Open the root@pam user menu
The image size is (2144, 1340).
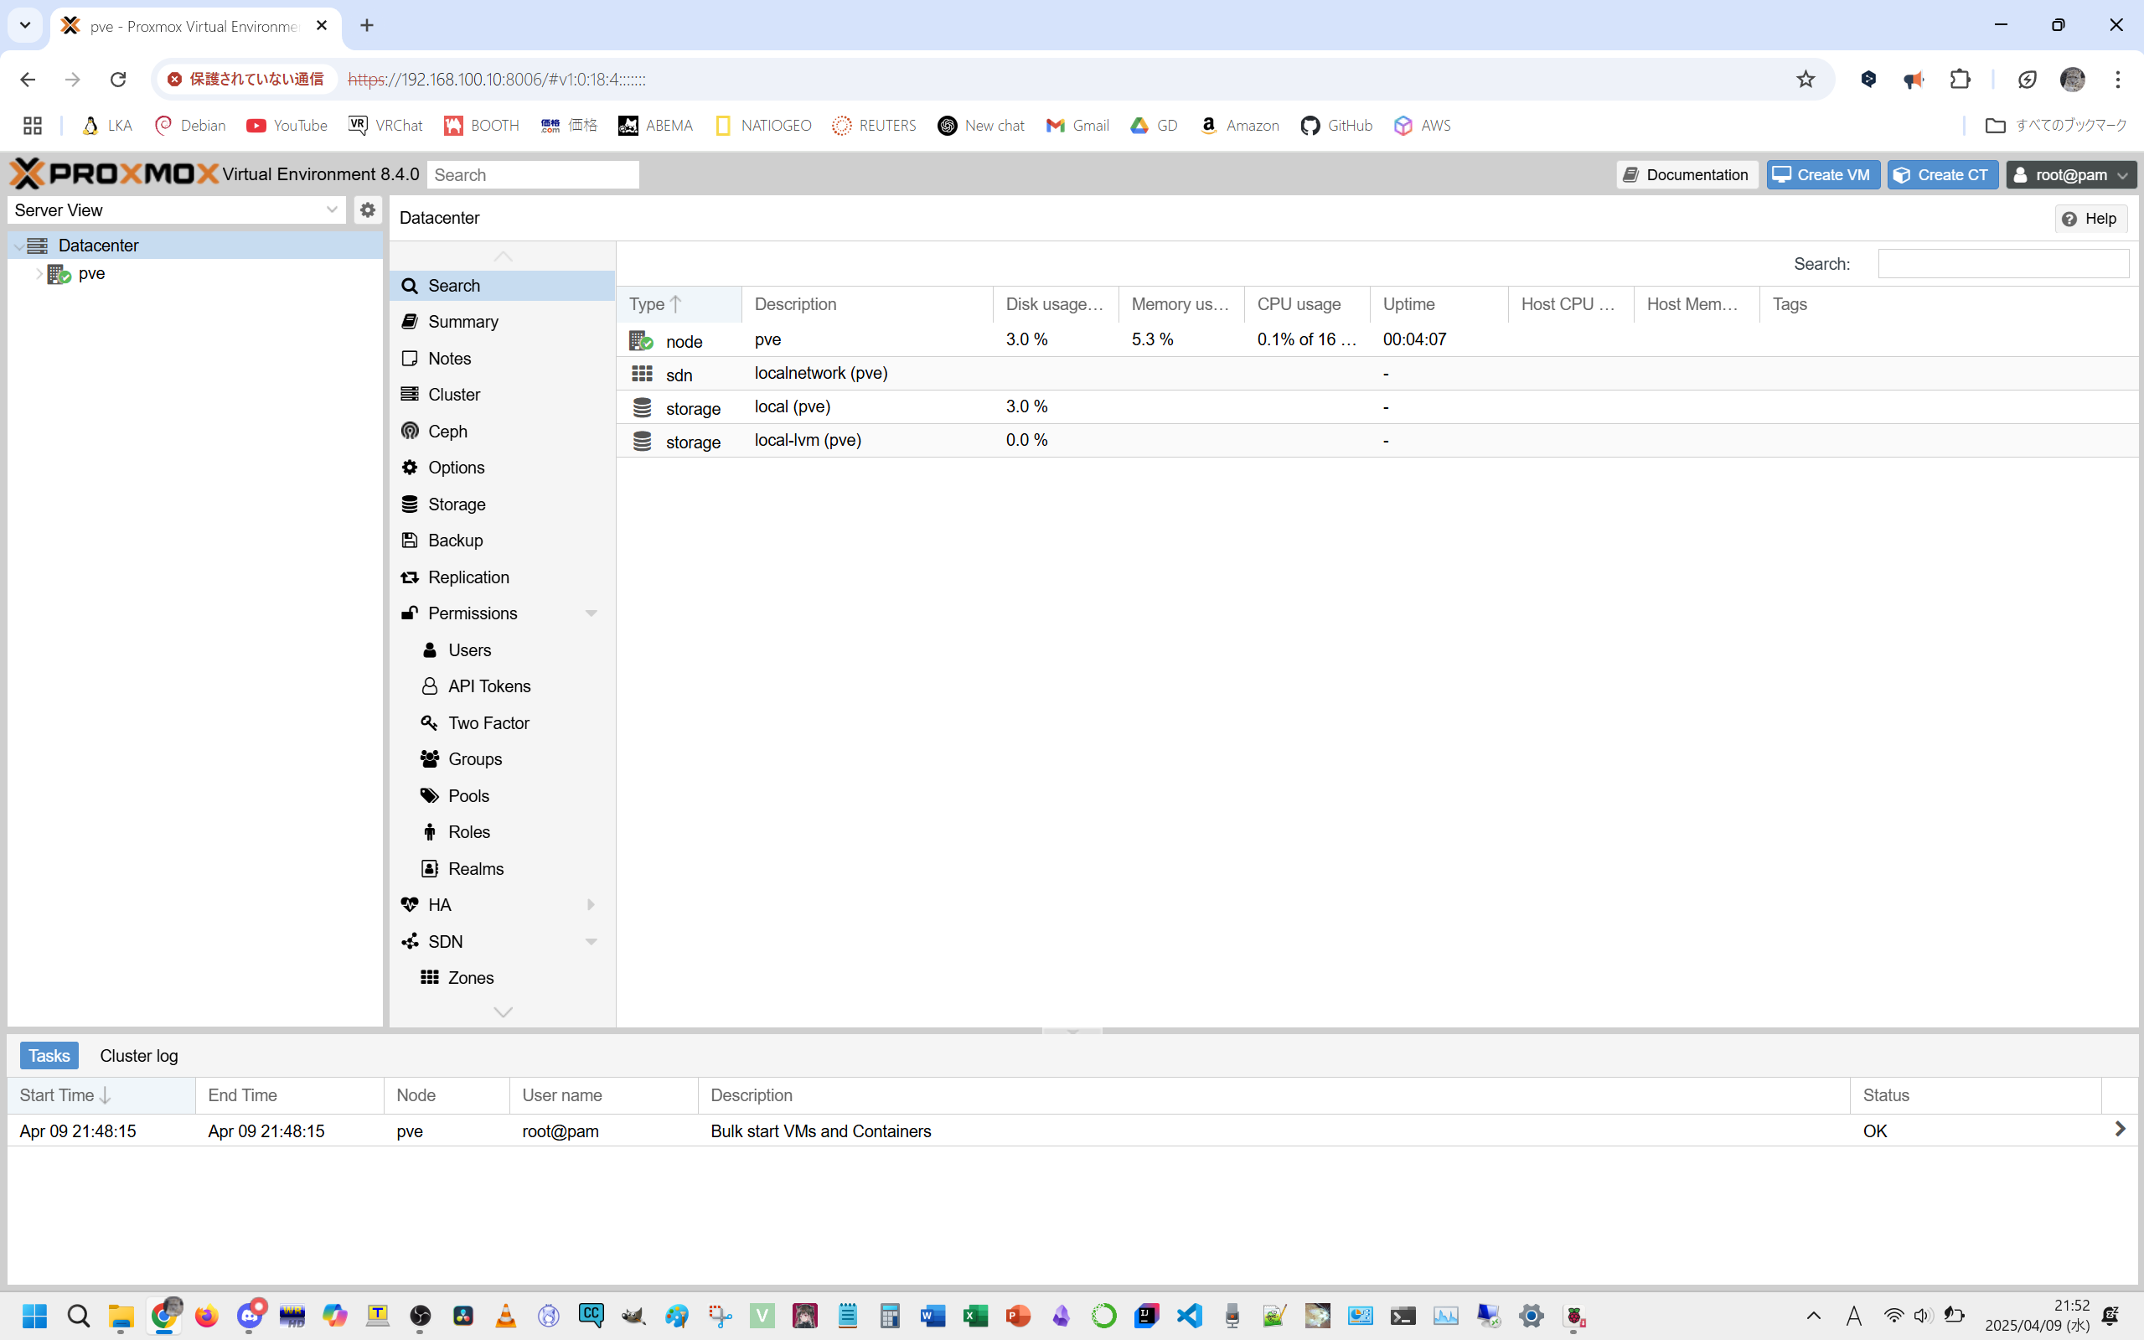point(2070,174)
